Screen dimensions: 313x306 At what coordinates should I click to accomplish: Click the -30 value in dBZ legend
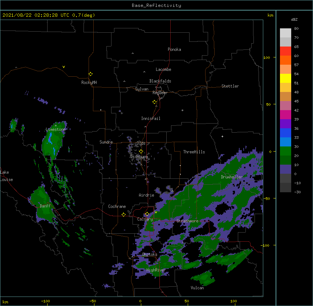297,192
